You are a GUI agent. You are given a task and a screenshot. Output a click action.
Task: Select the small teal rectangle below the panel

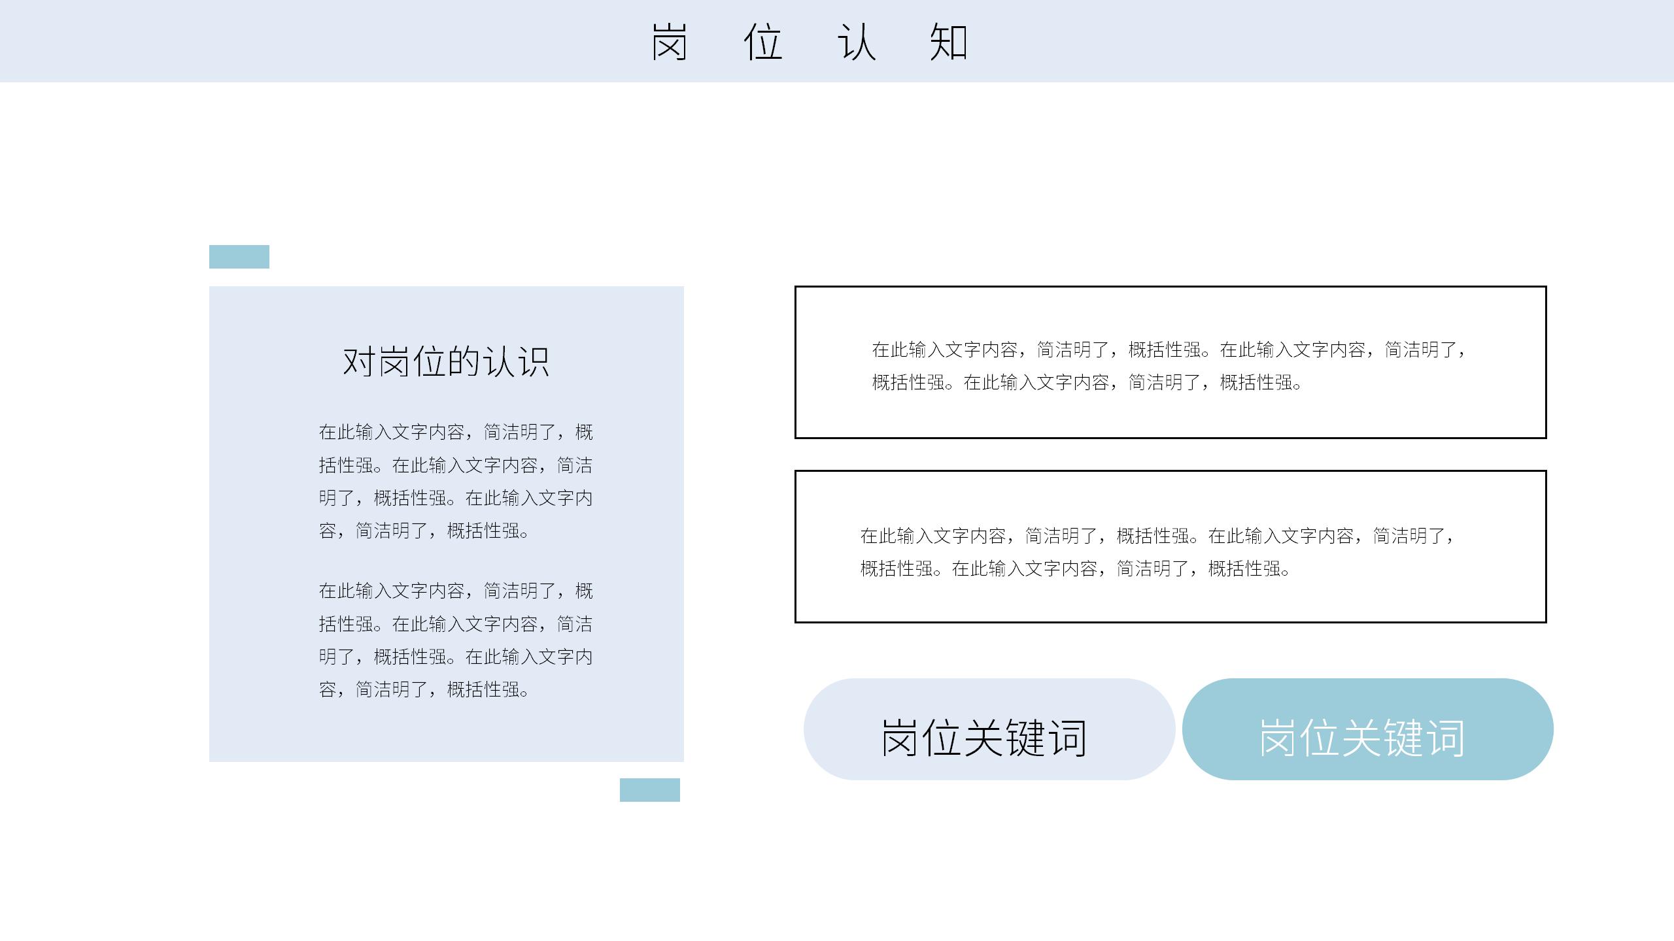tap(650, 790)
